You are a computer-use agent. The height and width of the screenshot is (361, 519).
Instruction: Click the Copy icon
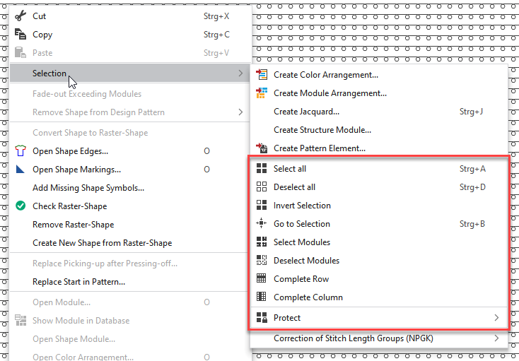pos(21,34)
